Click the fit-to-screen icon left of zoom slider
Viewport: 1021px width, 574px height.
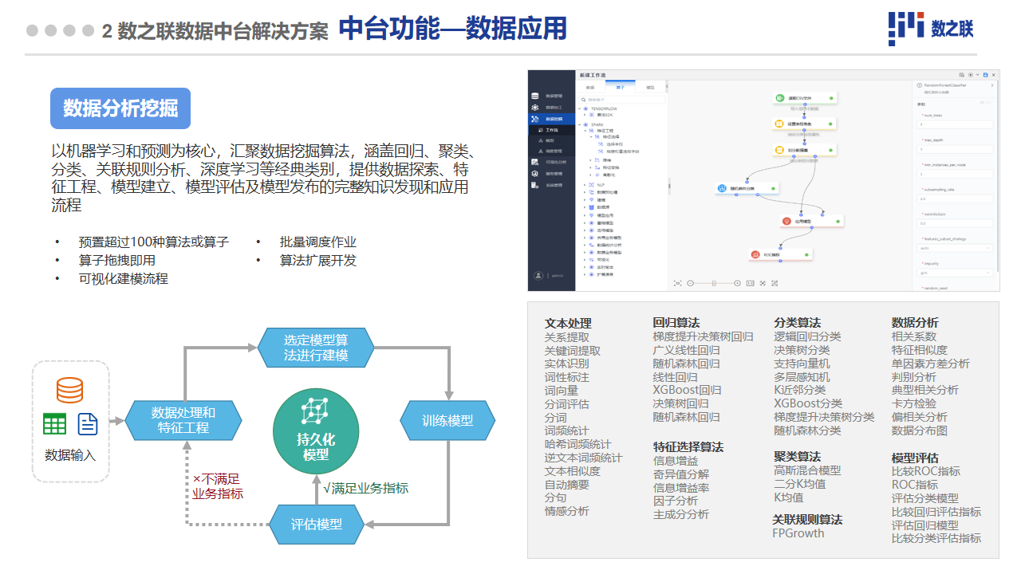[x=677, y=283]
